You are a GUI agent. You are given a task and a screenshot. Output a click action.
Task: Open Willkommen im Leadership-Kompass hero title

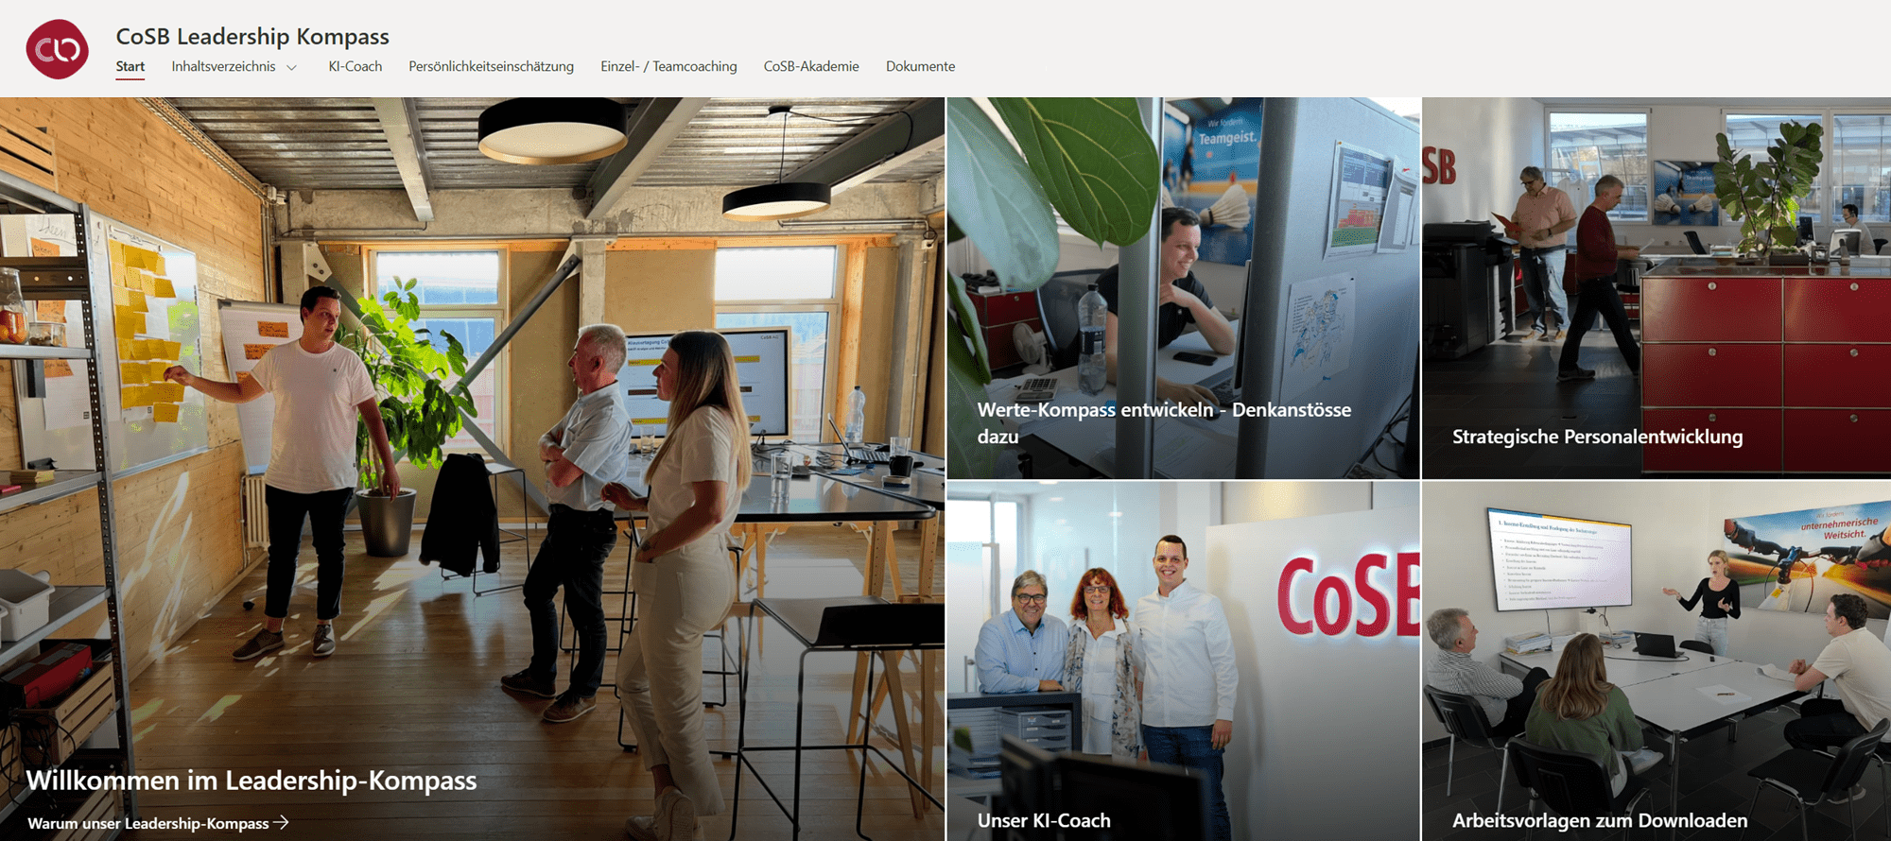(x=252, y=781)
